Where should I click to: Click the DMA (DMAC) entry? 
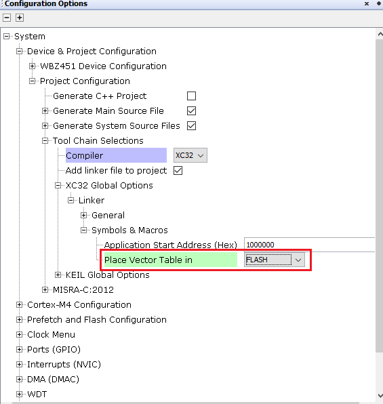pyautogui.click(x=53, y=380)
